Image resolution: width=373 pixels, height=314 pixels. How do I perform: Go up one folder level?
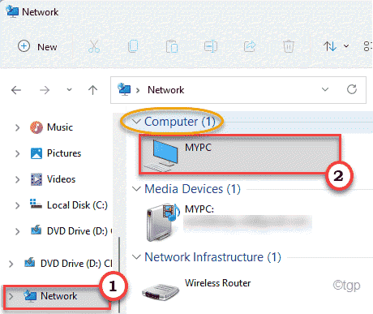pyautogui.click(x=92, y=90)
